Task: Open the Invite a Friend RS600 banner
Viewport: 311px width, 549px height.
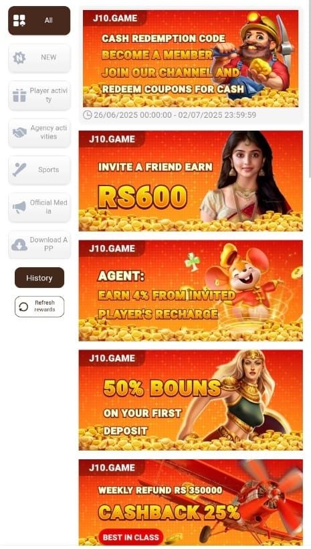Action: click(x=191, y=181)
